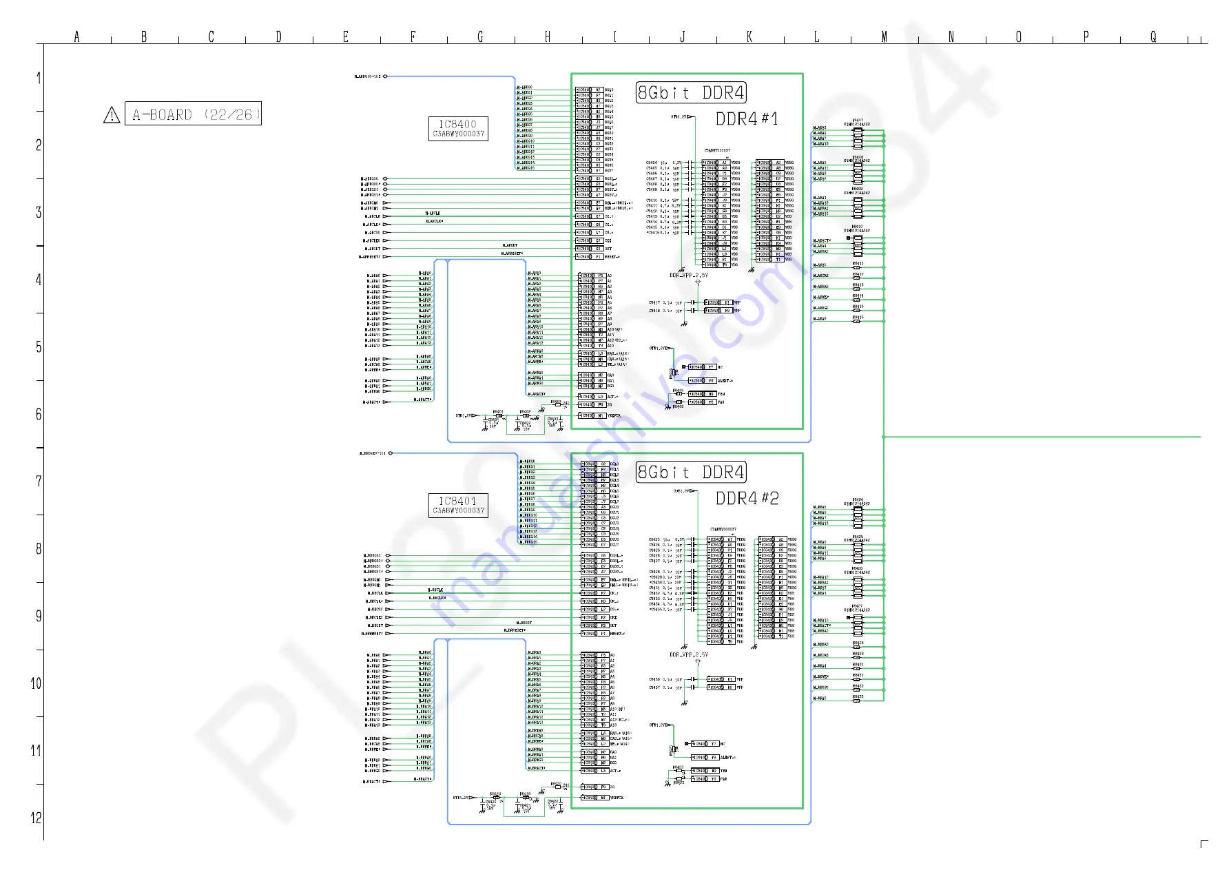1231x870 pixels.
Task: Click row number "5" on left ruler
Action: click(x=39, y=347)
